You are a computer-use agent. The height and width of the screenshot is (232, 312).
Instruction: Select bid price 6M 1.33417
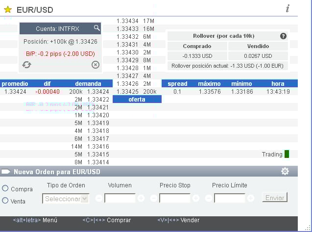92,139
